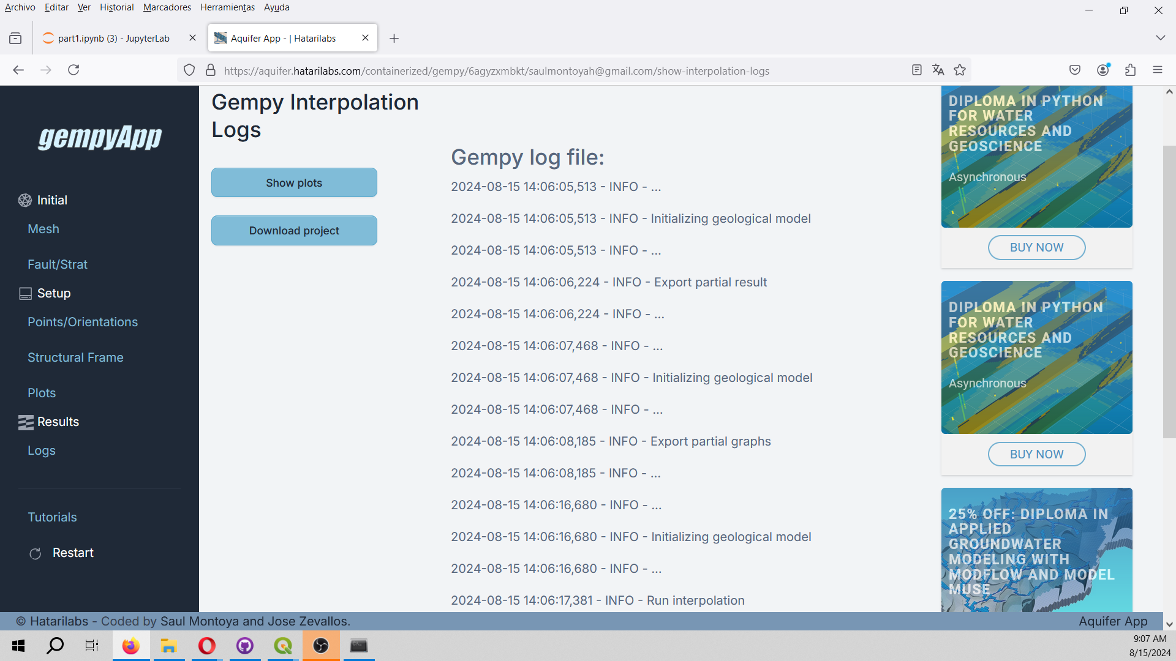Image resolution: width=1176 pixels, height=661 pixels.
Task: Open the Historial menu
Action: [x=116, y=7]
